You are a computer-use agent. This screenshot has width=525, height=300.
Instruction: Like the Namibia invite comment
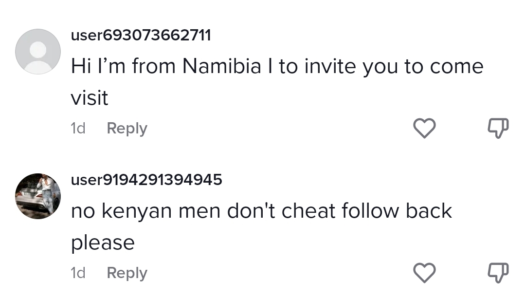tap(424, 129)
